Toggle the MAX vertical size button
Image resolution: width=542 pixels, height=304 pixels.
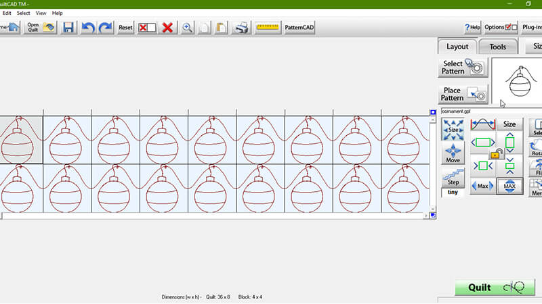[x=509, y=186]
